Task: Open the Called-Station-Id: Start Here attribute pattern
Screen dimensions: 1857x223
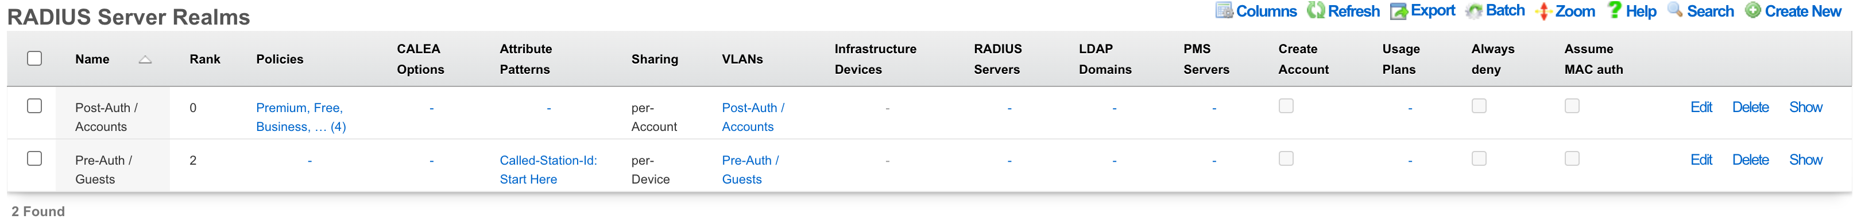Action: 548,170
